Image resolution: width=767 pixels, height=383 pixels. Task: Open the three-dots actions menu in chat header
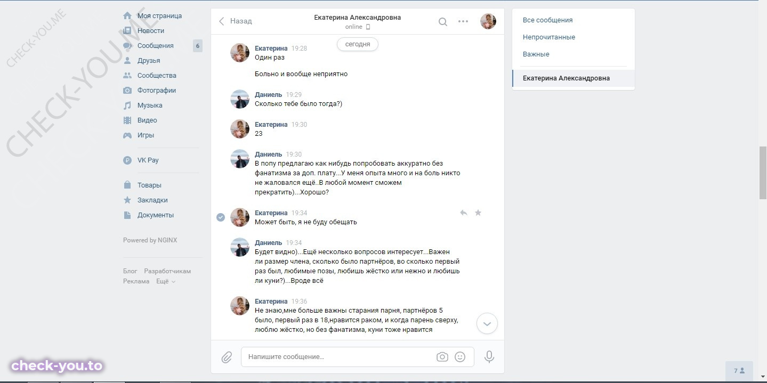[463, 22]
